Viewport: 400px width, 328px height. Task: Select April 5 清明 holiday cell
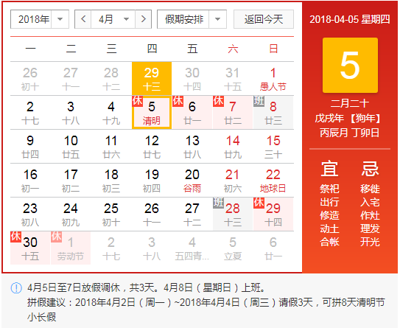point(152,113)
